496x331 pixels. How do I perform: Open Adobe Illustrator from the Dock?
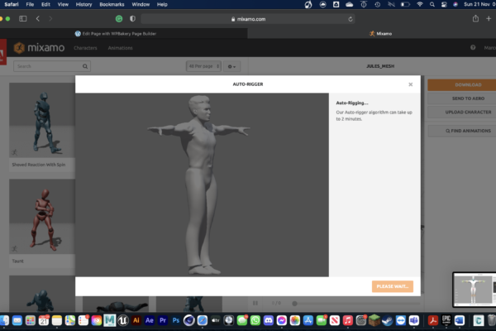136,320
